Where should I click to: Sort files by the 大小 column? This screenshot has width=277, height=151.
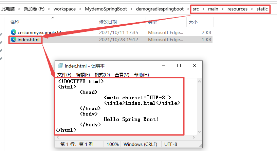pos(193,22)
